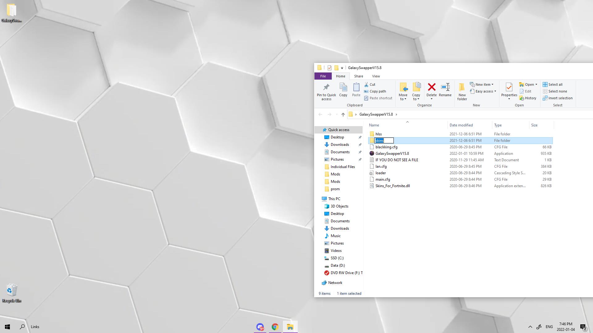Open Chrome from the taskbar

click(x=275, y=327)
